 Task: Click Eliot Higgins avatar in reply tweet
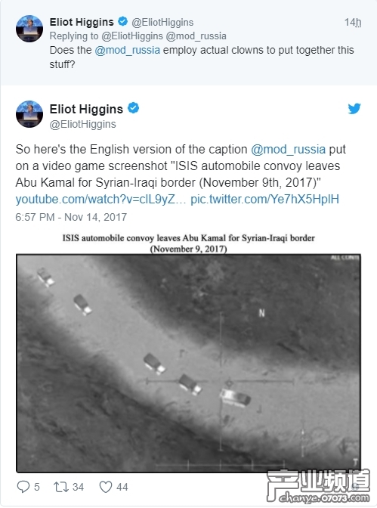pyautogui.click(x=29, y=29)
